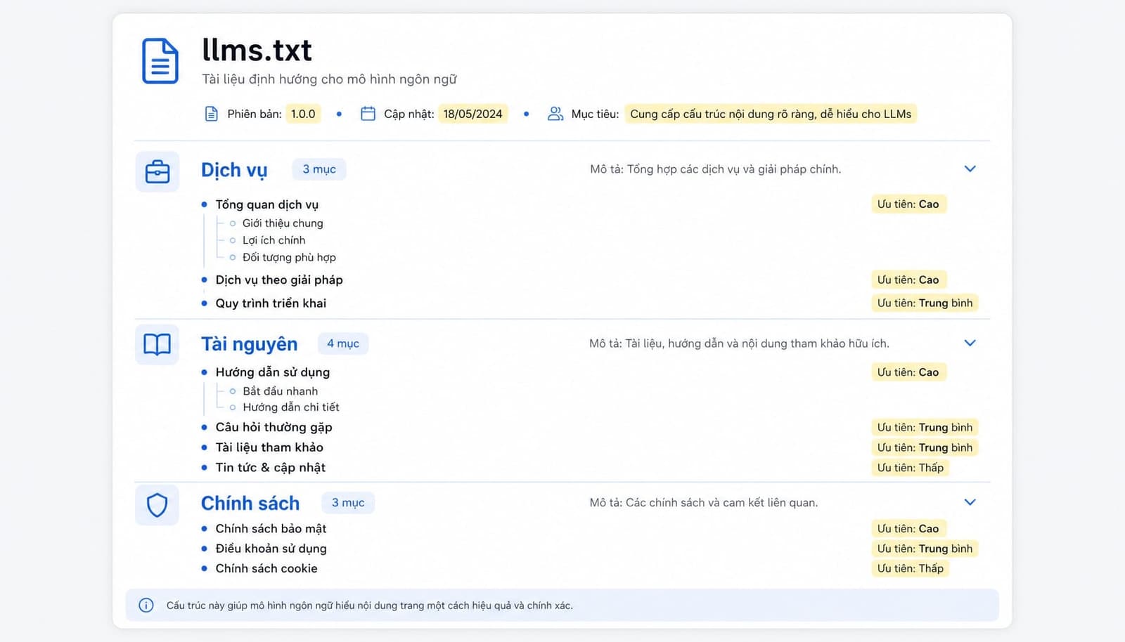
Task: Select Đối tượng phù hợp sub-item
Action: tap(289, 257)
